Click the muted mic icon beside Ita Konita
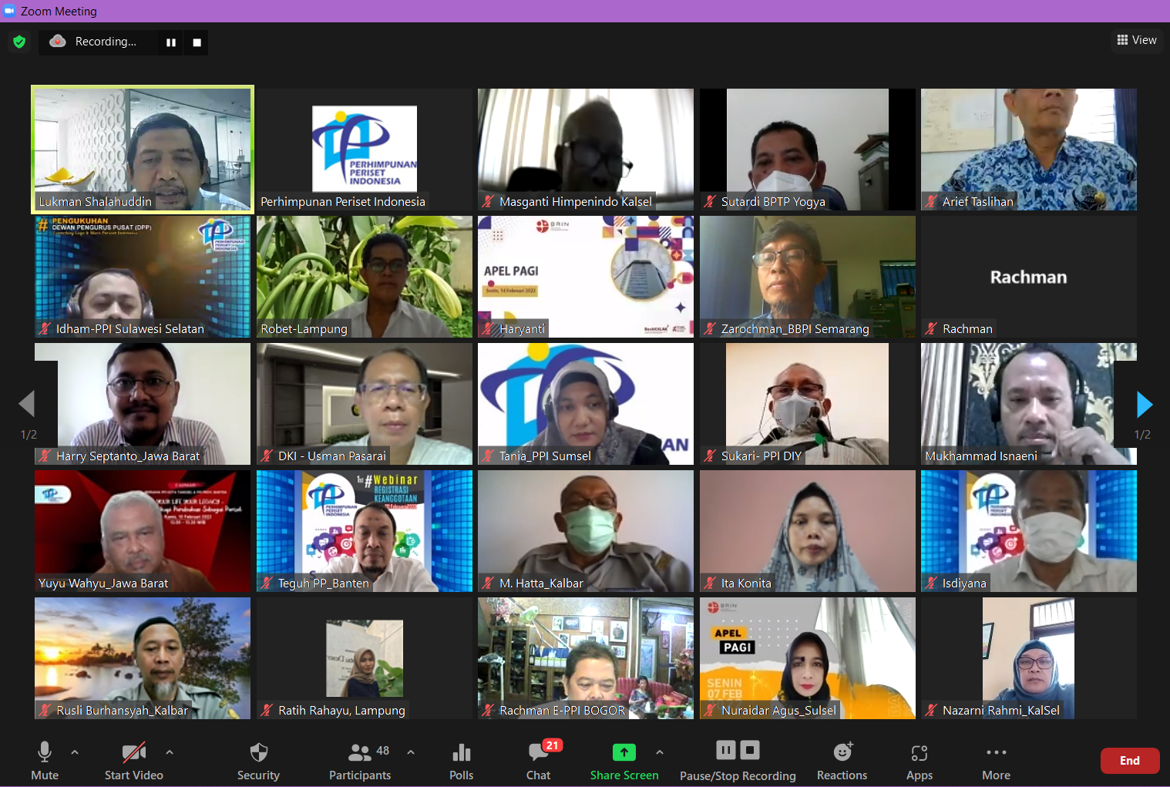This screenshot has width=1170, height=787. 711,584
